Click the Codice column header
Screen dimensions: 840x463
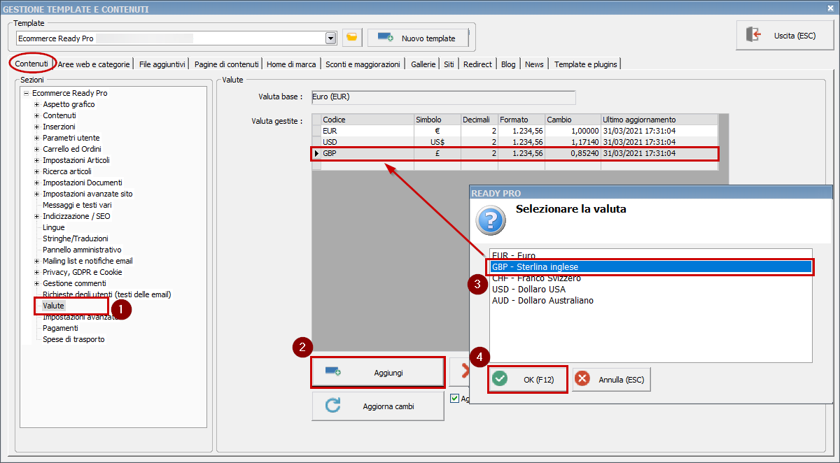[367, 120]
